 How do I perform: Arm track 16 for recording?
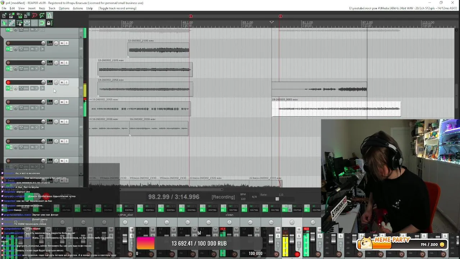[8, 43]
